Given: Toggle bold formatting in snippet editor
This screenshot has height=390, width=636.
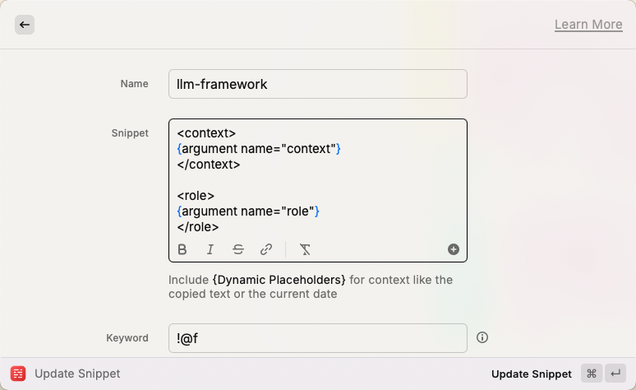Looking at the screenshot, I should [x=182, y=249].
